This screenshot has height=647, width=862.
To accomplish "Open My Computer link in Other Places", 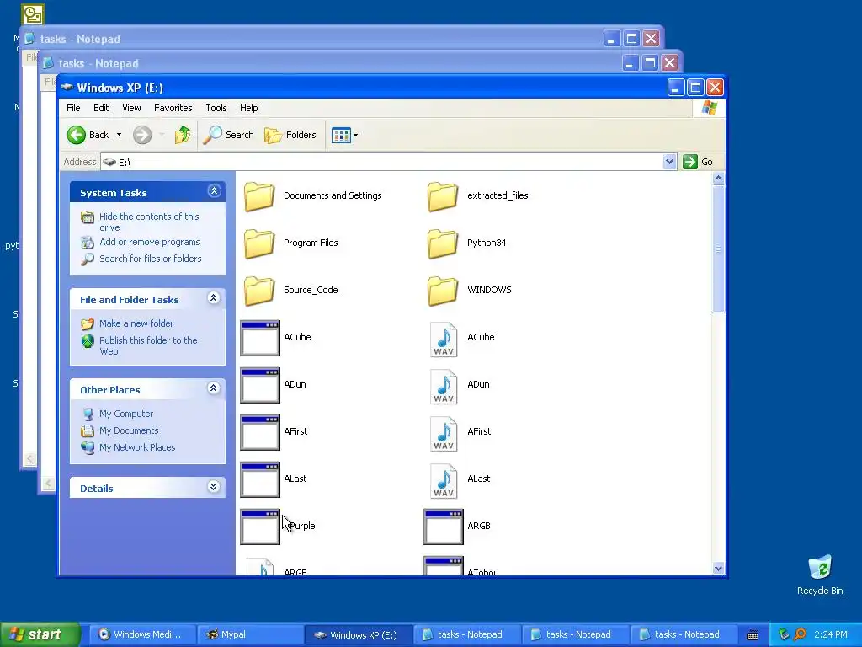I will 126,414.
